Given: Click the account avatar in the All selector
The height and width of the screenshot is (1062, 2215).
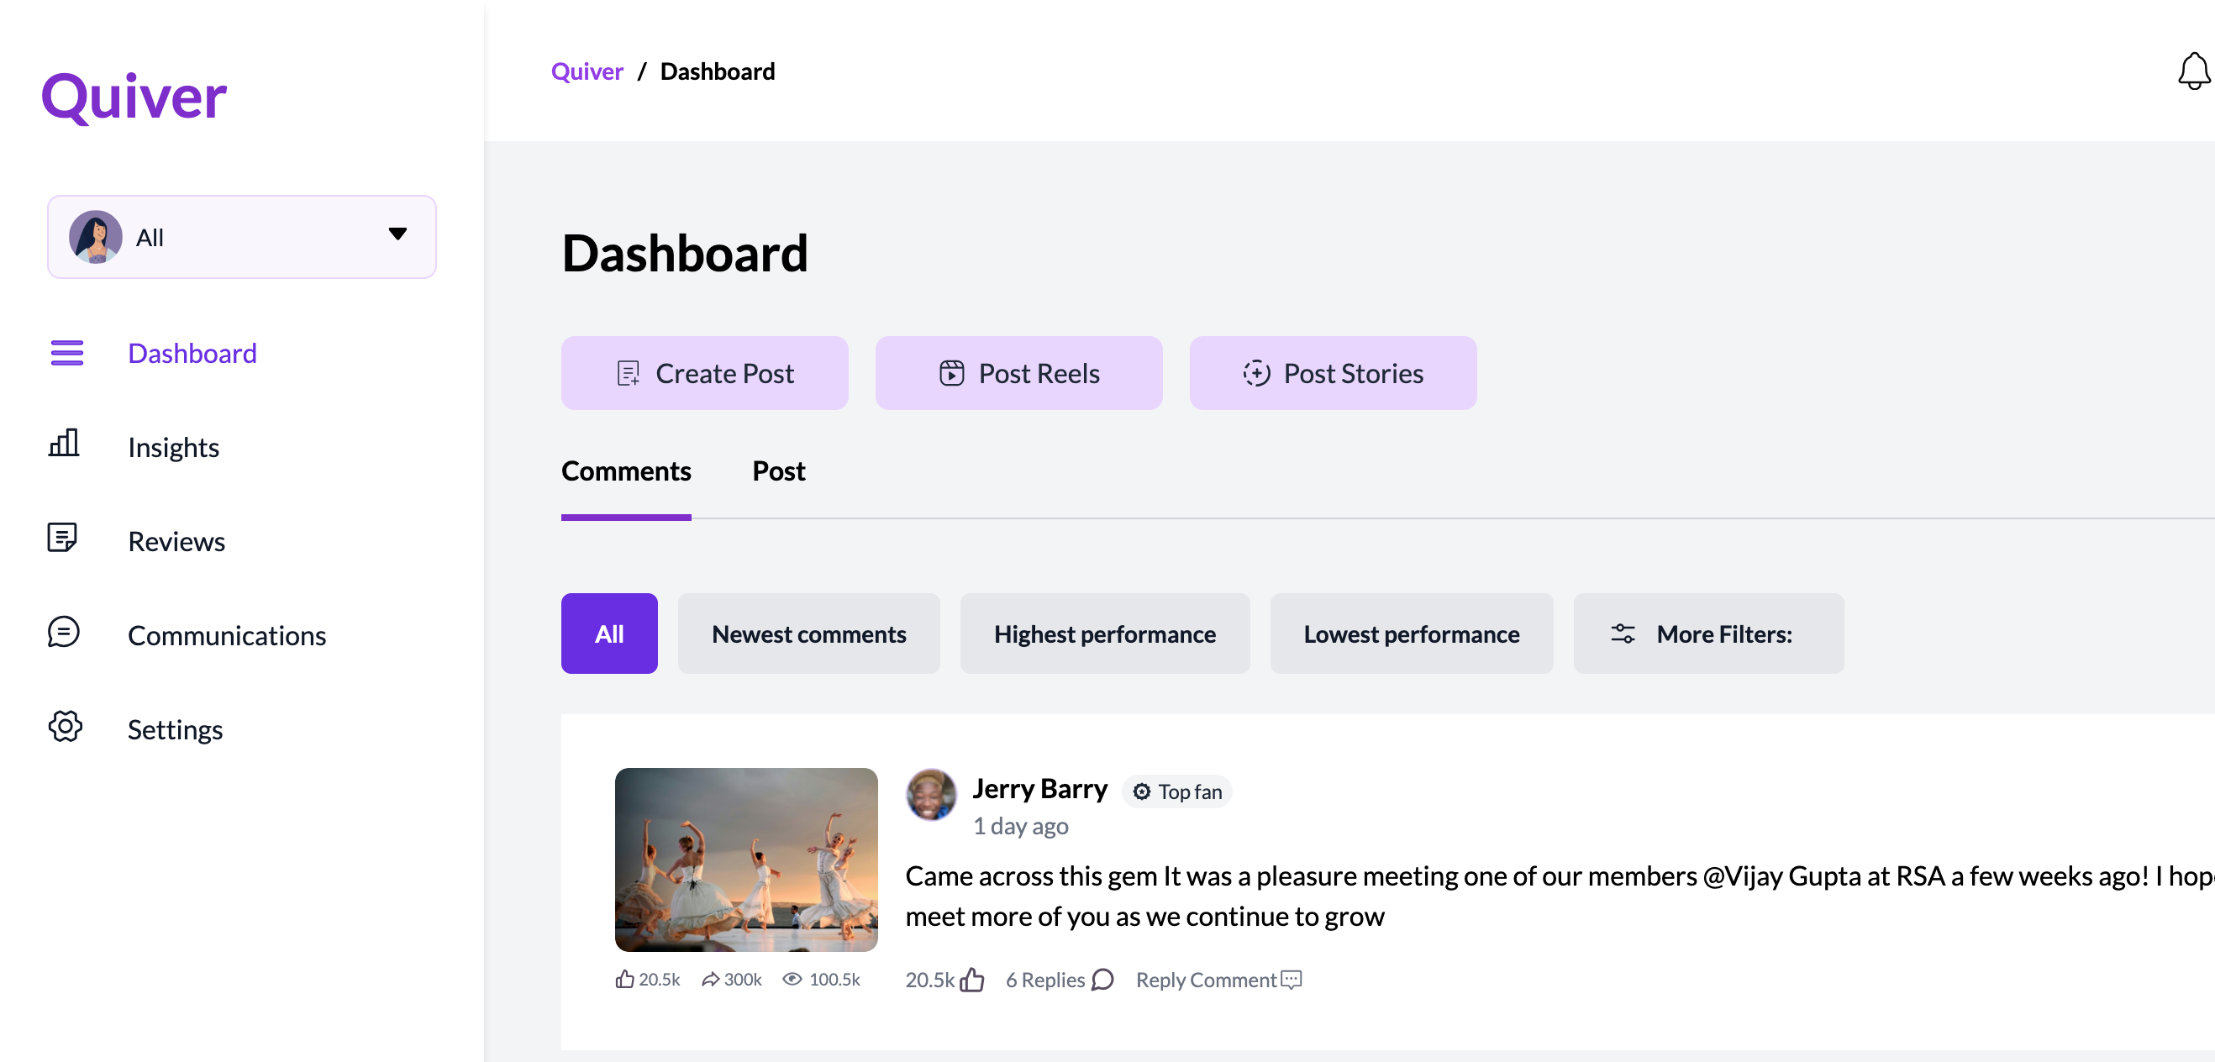Looking at the screenshot, I should 96,236.
